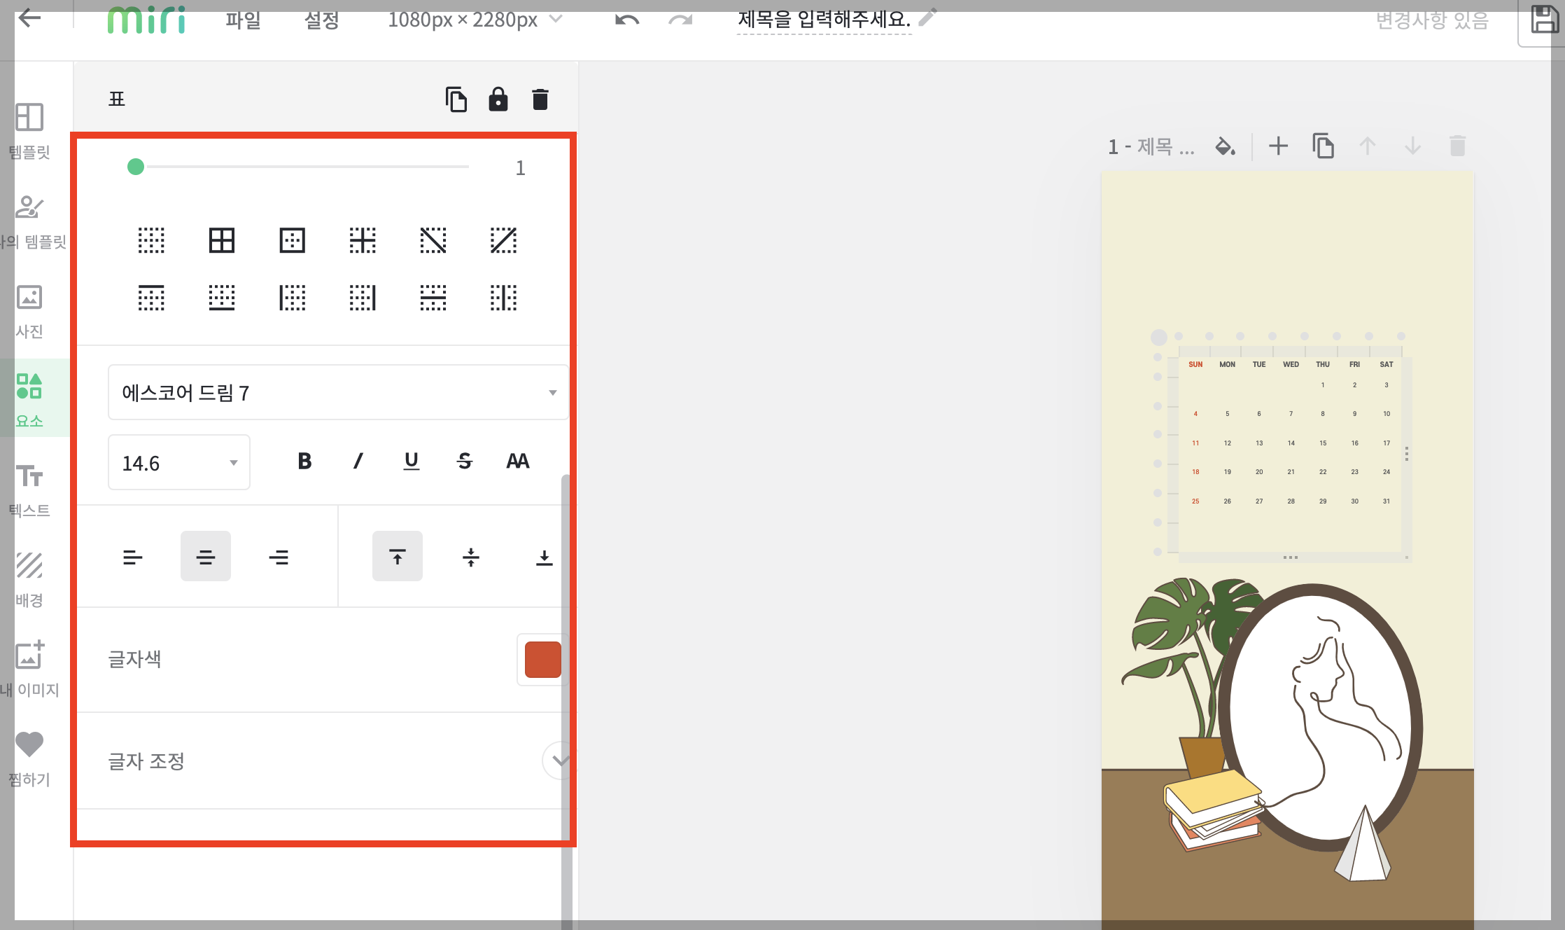Open the 14.6 font size dropdown
The image size is (1565, 930).
tap(179, 462)
